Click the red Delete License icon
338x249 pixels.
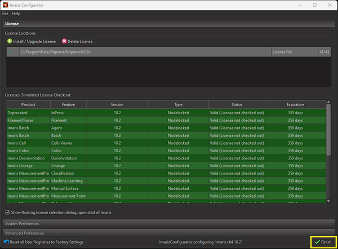(x=64, y=41)
